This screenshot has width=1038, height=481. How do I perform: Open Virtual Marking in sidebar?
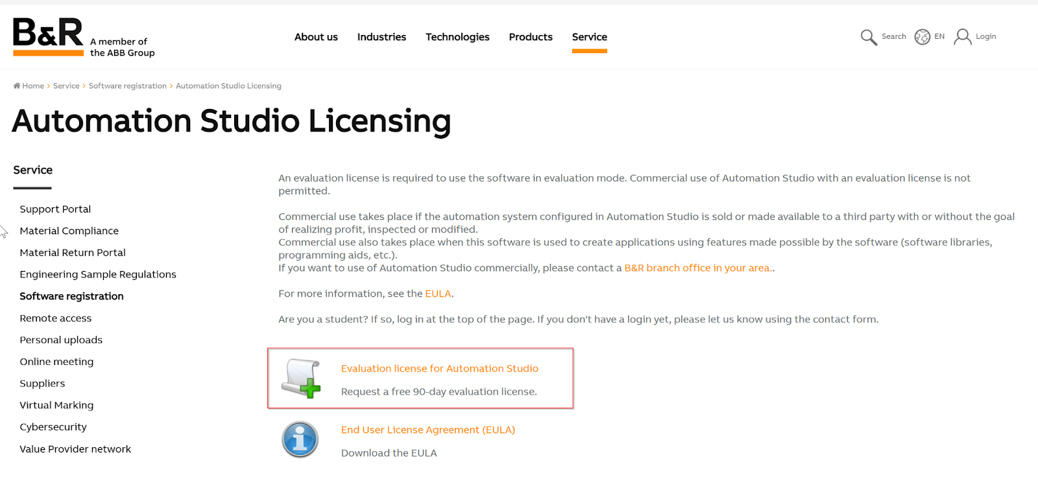click(56, 405)
